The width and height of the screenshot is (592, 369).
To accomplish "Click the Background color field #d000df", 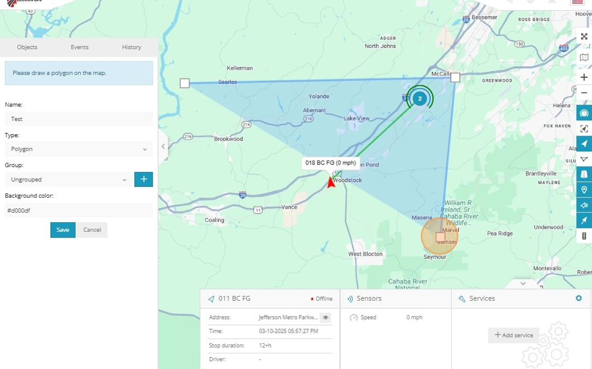I will click(79, 210).
